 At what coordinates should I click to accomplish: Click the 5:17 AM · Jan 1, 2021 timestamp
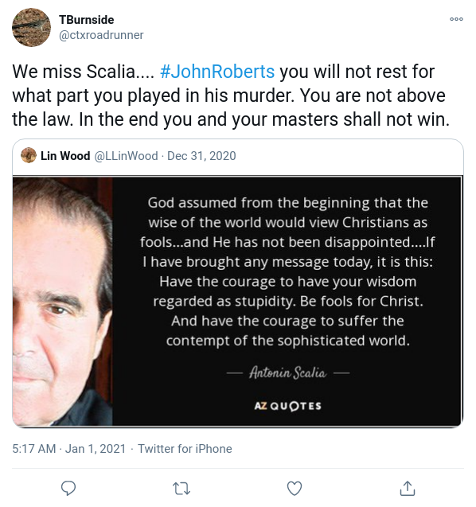[69, 449]
